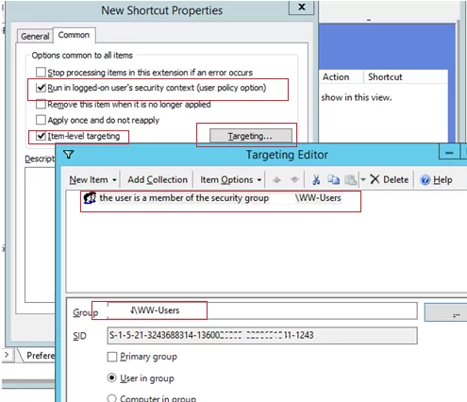Switch to the General tab
Image resolution: width=467 pixels, height=402 pixels.
tap(35, 36)
